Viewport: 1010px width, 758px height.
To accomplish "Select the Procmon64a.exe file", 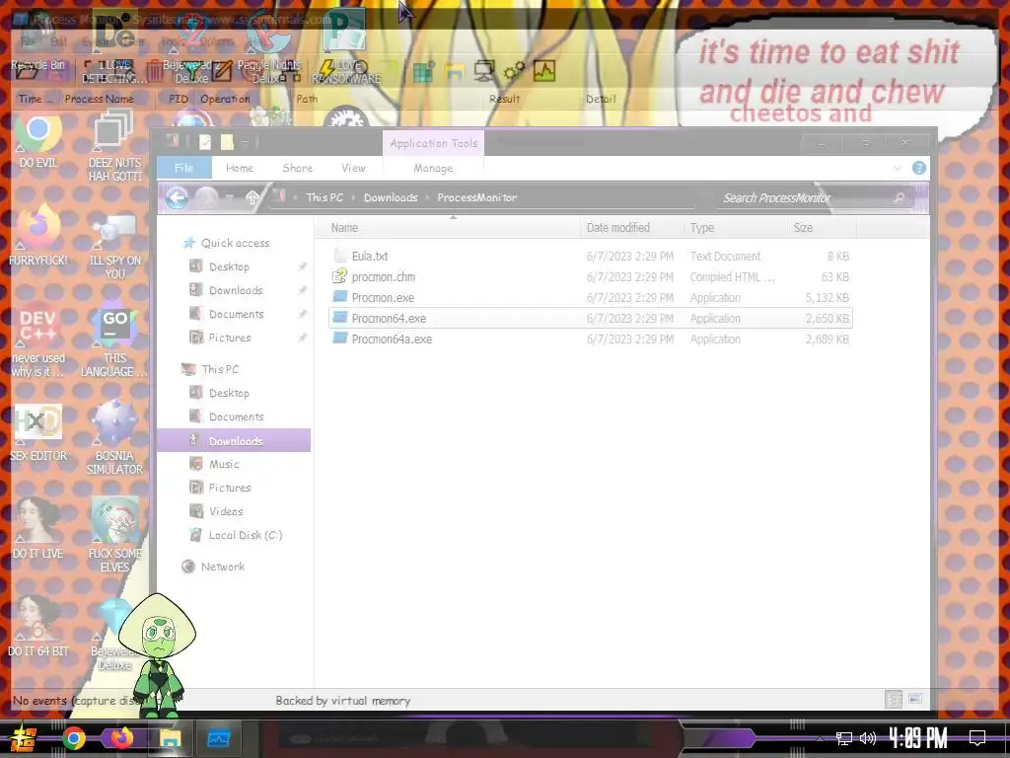I will pos(392,339).
